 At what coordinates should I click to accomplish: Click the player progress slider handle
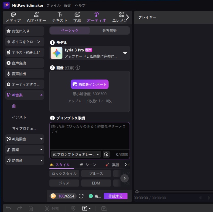pyautogui.click(x=137, y=192)
